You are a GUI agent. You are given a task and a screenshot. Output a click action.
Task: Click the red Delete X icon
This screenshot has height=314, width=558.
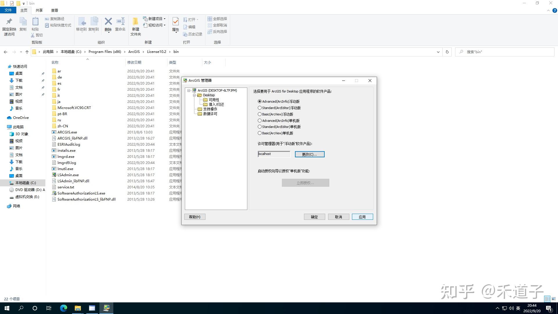point(108,21)
